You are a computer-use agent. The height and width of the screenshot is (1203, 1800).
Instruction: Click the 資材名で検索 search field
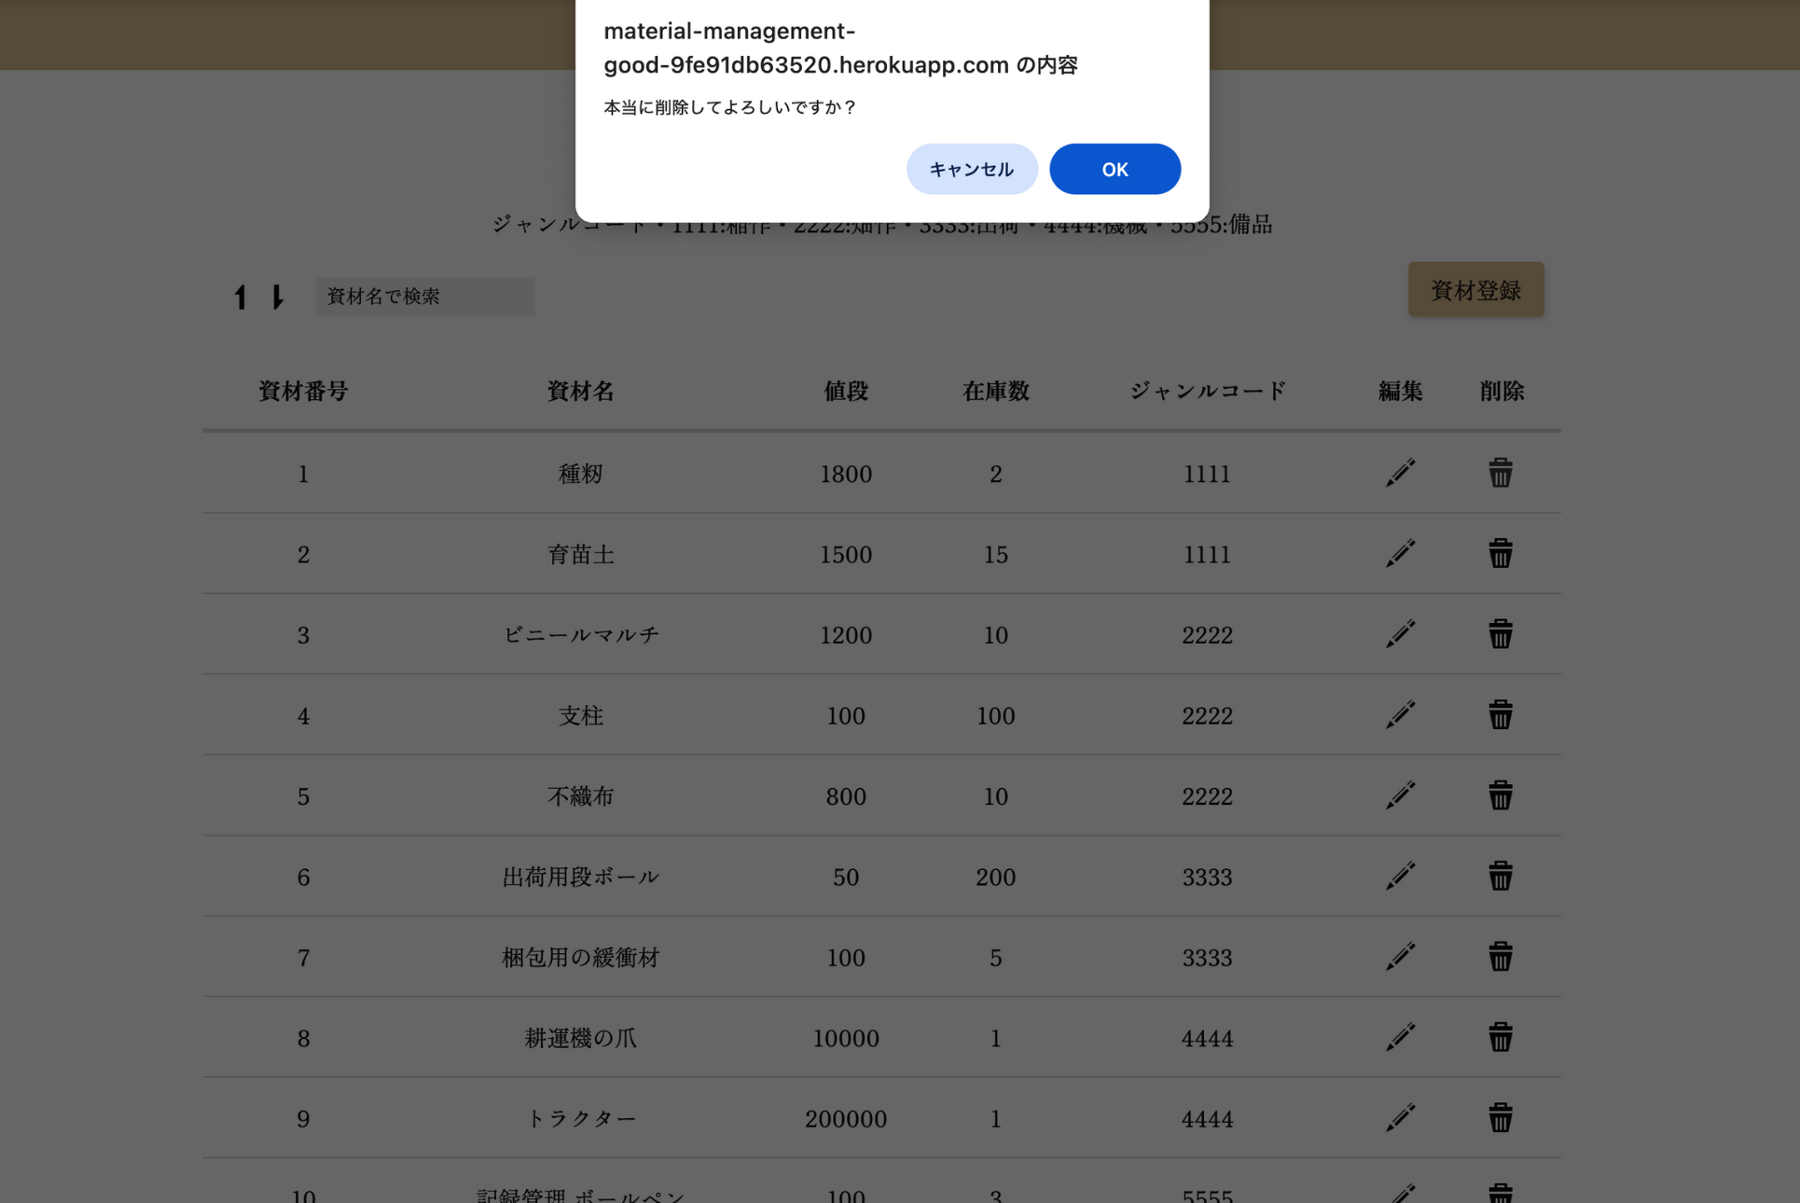click(x=424, y=297)
